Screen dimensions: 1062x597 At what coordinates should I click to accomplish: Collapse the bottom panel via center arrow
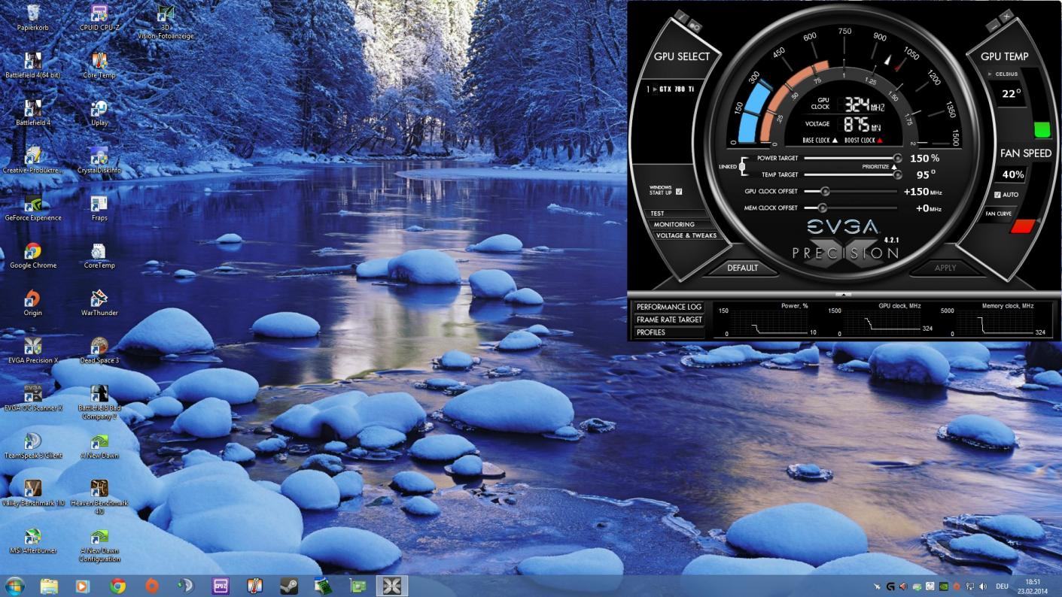pyautogui.click(x=844, y=295)
